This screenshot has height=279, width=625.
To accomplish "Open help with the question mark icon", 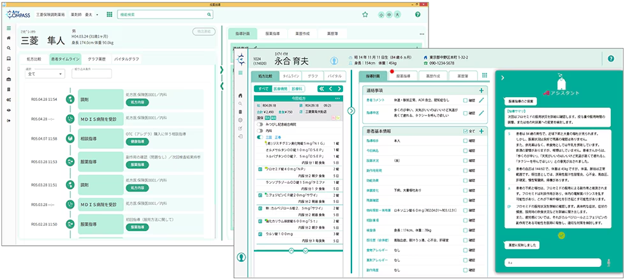I will point(418,14).
